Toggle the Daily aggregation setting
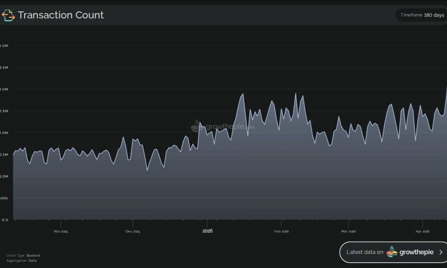This screenshot has height=268, width=447. 33,260
